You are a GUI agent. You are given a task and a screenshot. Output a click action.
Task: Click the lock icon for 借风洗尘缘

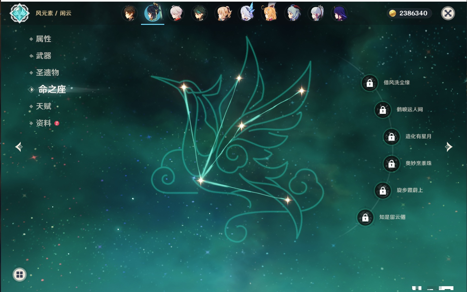(x=370, y=83)
